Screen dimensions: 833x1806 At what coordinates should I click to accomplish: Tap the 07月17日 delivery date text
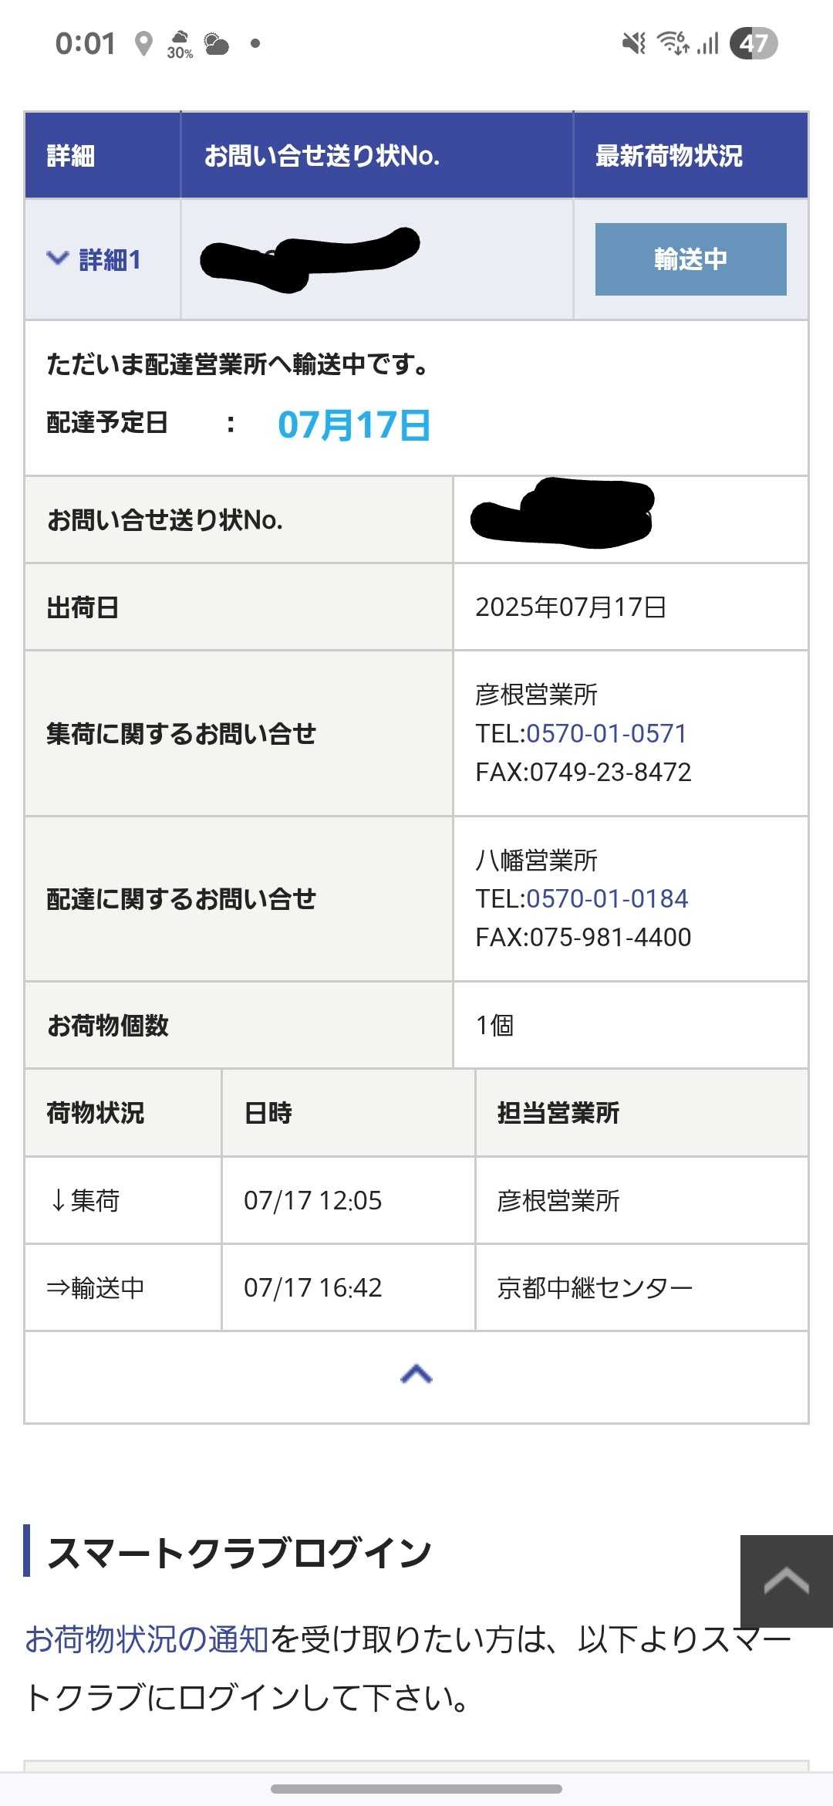354,424
